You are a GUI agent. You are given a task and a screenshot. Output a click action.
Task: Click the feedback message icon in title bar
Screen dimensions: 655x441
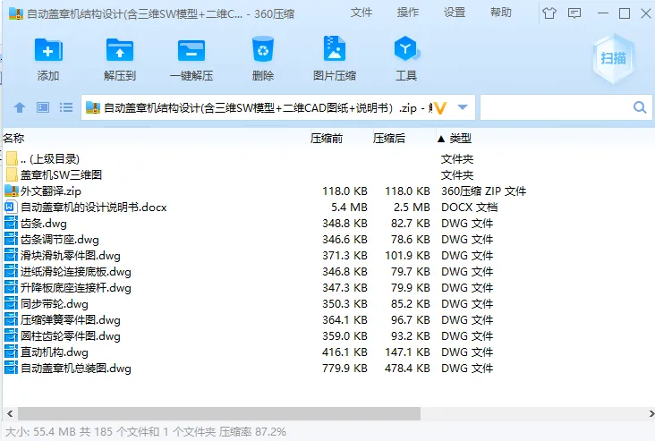click(574, 13)
